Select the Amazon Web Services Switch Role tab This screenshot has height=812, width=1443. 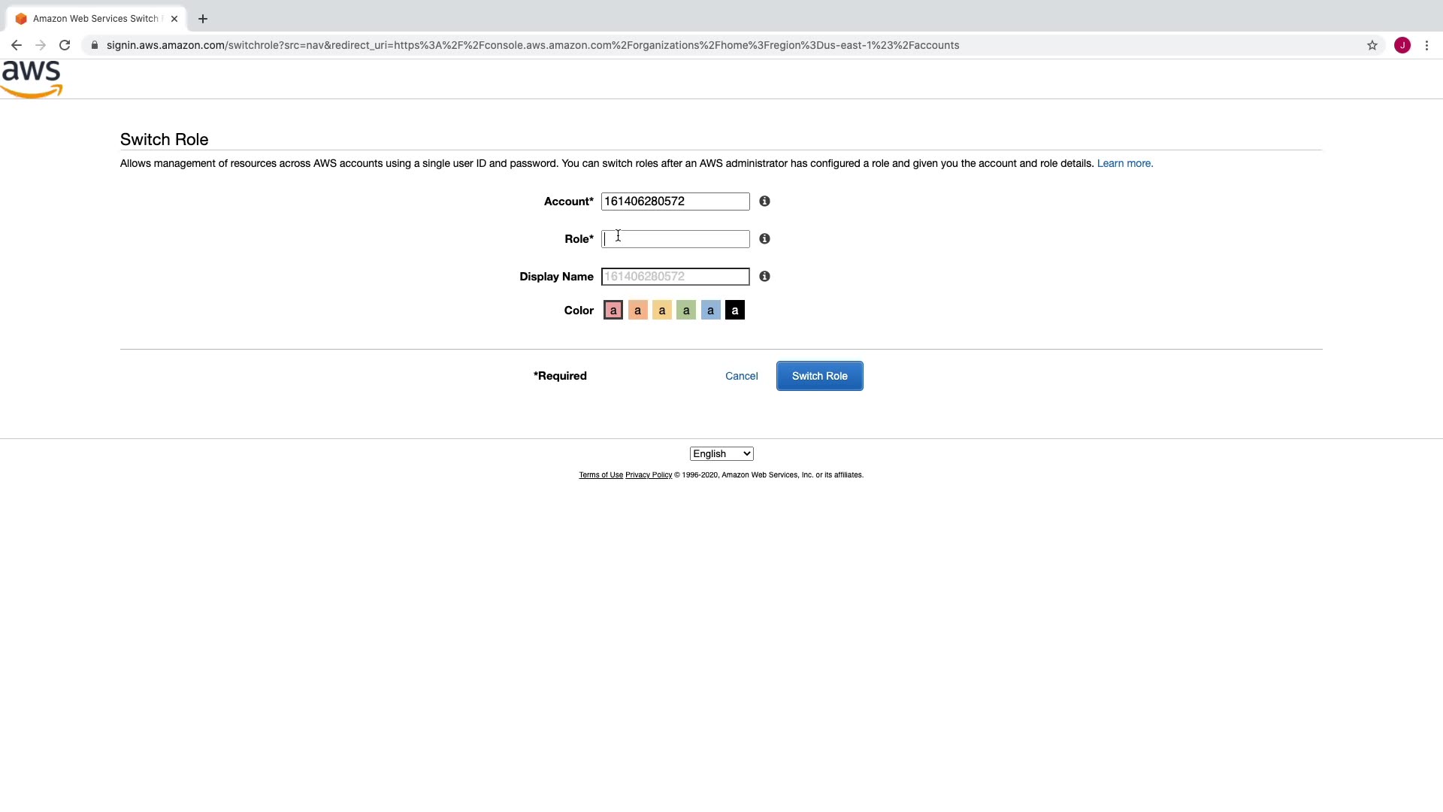click(x=95, y=19)
